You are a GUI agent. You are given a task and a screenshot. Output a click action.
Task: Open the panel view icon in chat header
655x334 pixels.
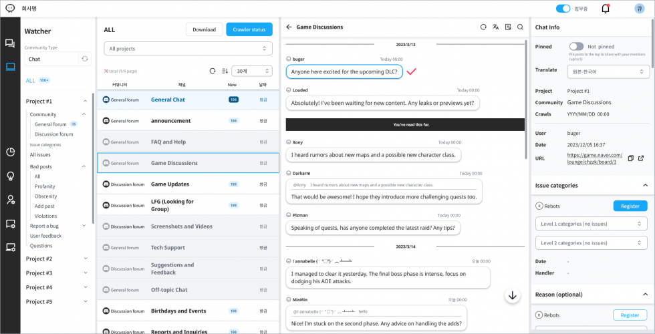[x=508, y=27]
